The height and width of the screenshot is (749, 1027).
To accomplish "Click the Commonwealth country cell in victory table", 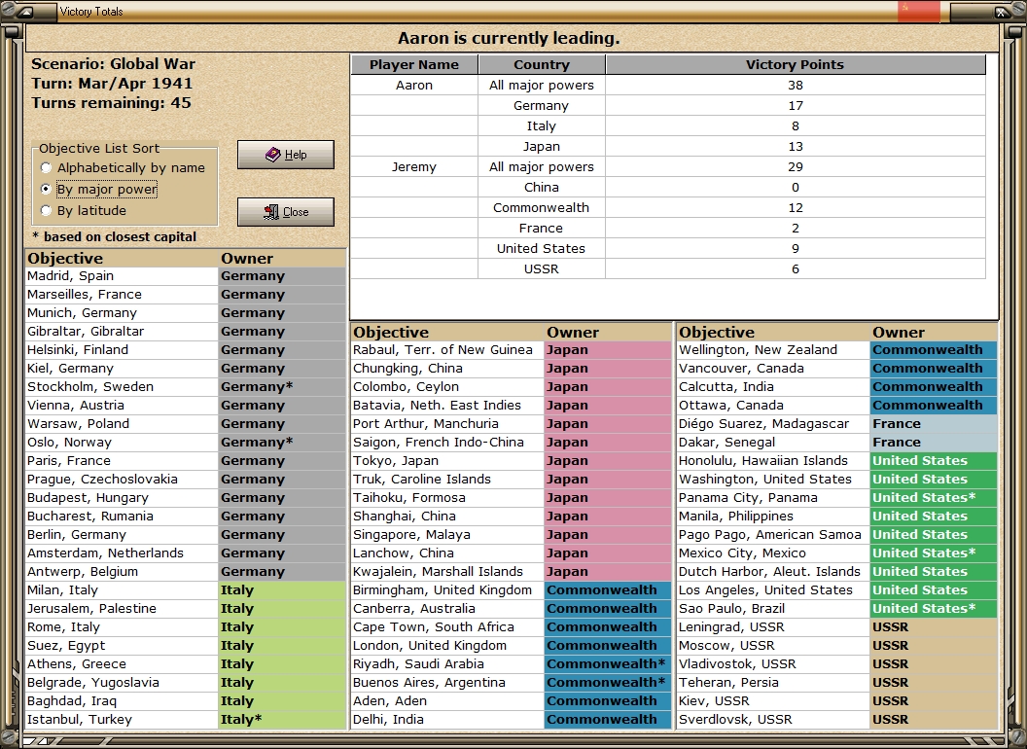I will pos(542,208).
